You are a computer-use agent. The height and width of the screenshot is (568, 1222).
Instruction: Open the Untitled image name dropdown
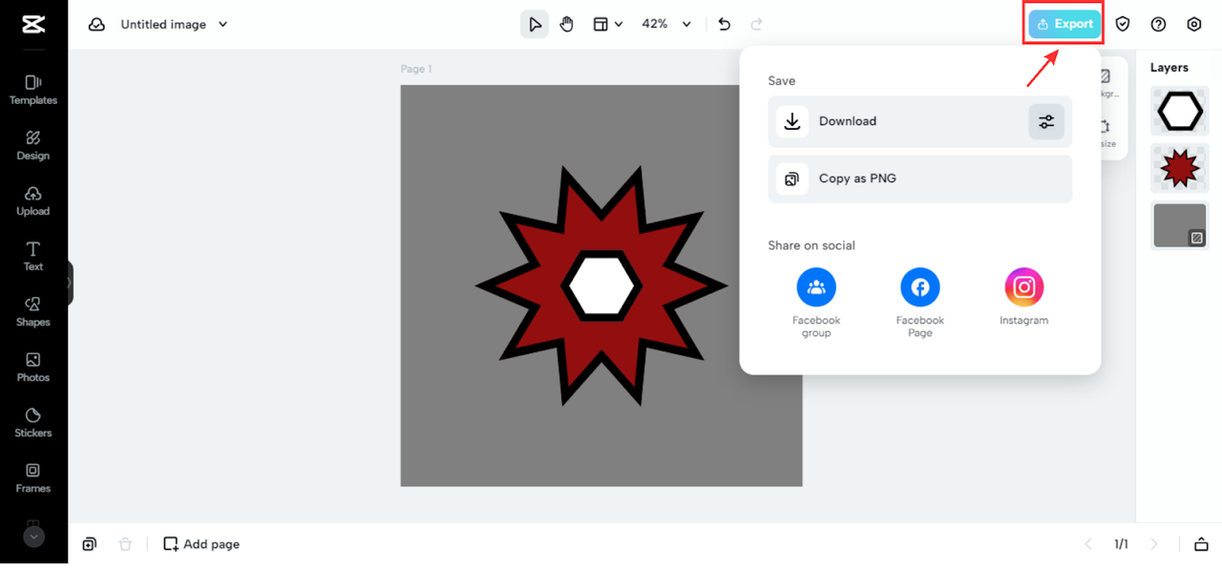[174, 24]
